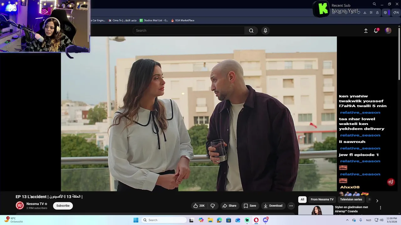Launch Copilot from the taskbar
Viewport: 401px width, 225px height.
pos(201,220)
